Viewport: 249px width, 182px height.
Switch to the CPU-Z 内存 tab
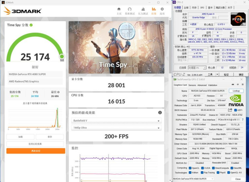click(194, 8)
